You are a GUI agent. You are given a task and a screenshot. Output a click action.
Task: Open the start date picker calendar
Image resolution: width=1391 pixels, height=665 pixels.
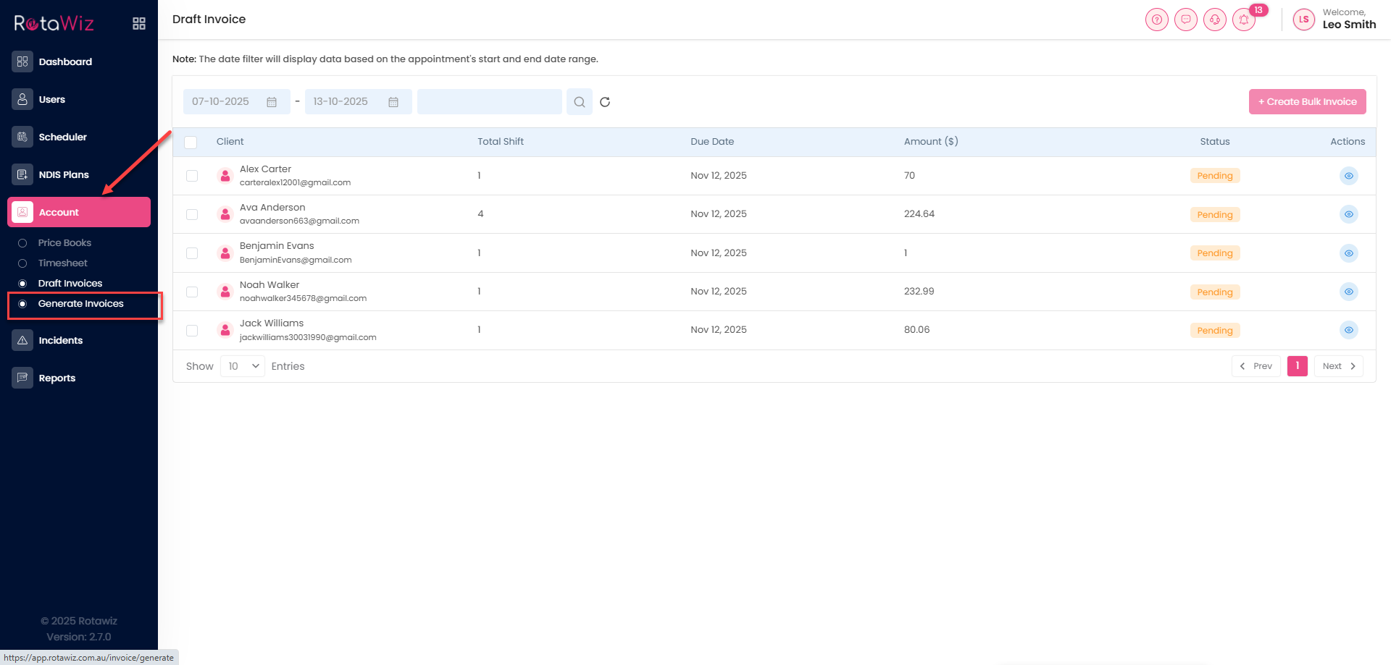tap(272, 102)
